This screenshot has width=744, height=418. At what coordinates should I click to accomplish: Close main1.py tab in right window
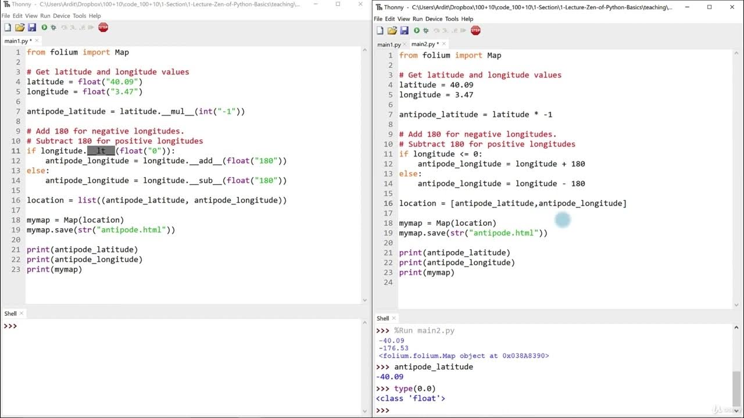[404, 44]
